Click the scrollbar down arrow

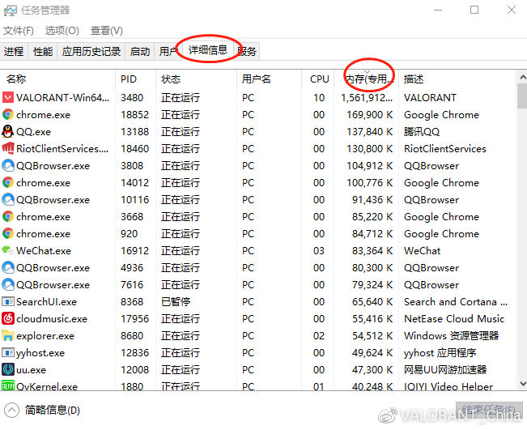(522, 383)
